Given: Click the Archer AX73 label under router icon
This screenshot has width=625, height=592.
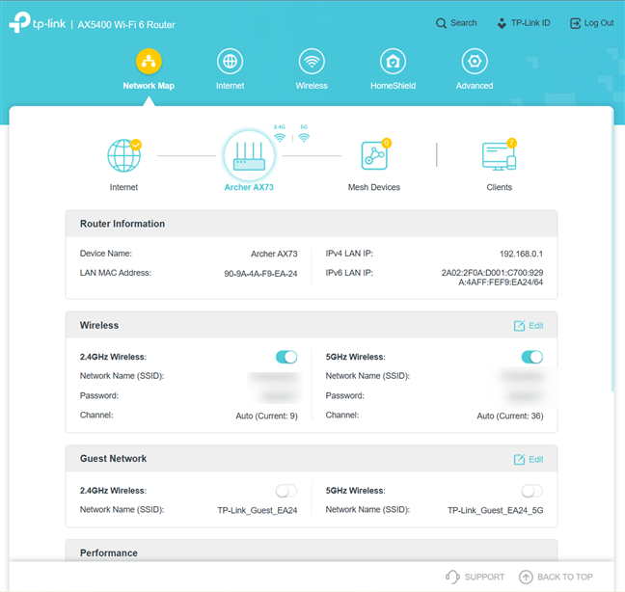Looking at the screenshot, I should pos(249,187).
